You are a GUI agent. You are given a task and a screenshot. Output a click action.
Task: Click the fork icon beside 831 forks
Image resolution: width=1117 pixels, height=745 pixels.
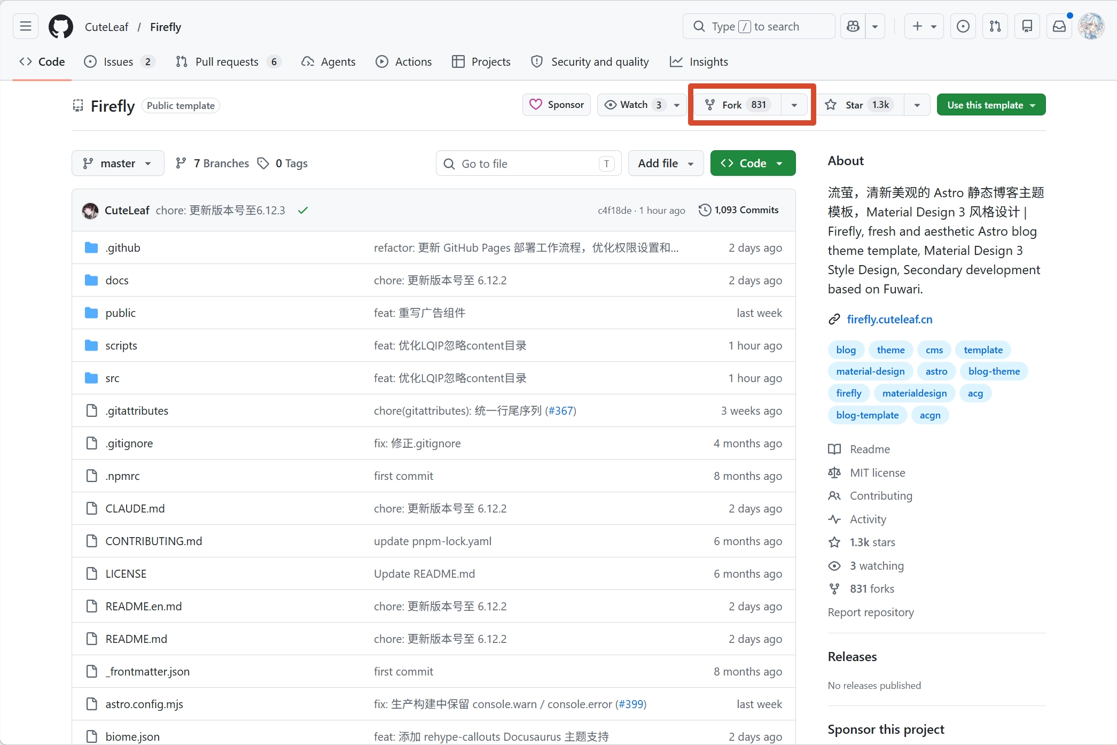(834, 589)
